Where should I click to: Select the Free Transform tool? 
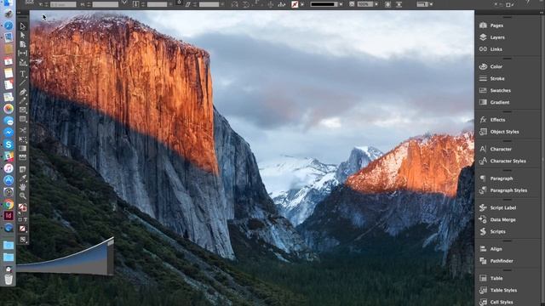pyautogui.click(x=23, y=139)
